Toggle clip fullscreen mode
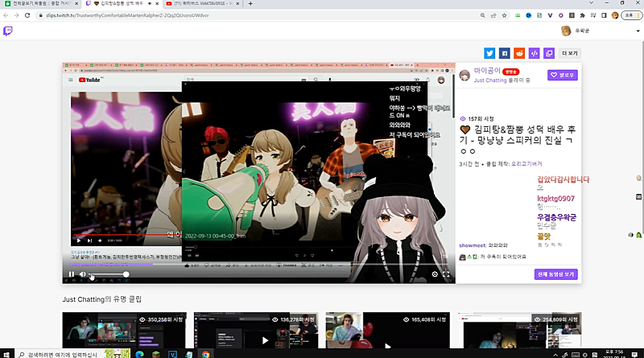Screen dimensions: 644x358 (x=446, y=274)
